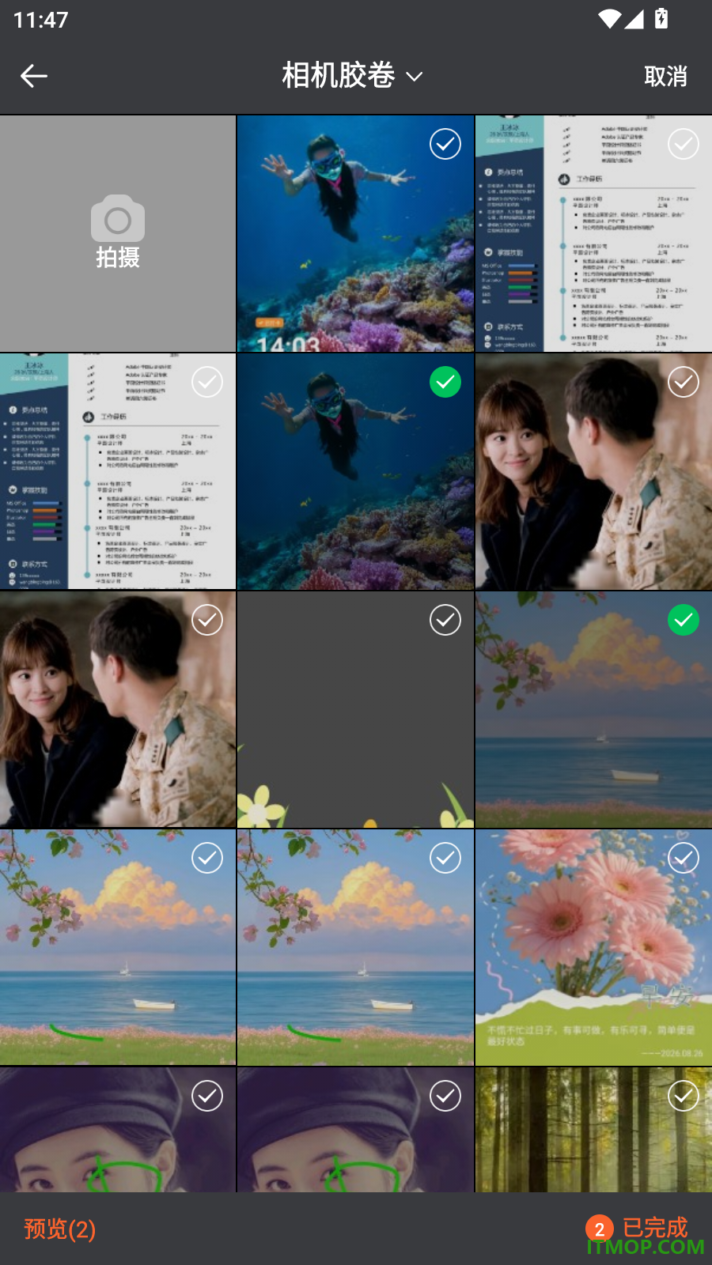Tap the Wi-Fi status bar icon
Screen dimensions: 712x1265
point(609,19)
